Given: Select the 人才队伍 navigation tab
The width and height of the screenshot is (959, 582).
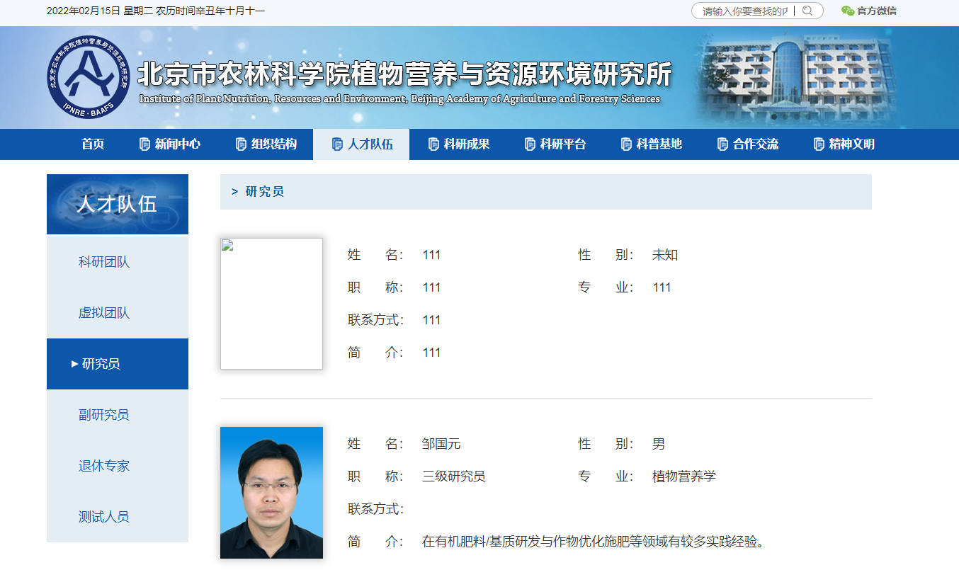Looking at the screenshot, I should 361,144.
